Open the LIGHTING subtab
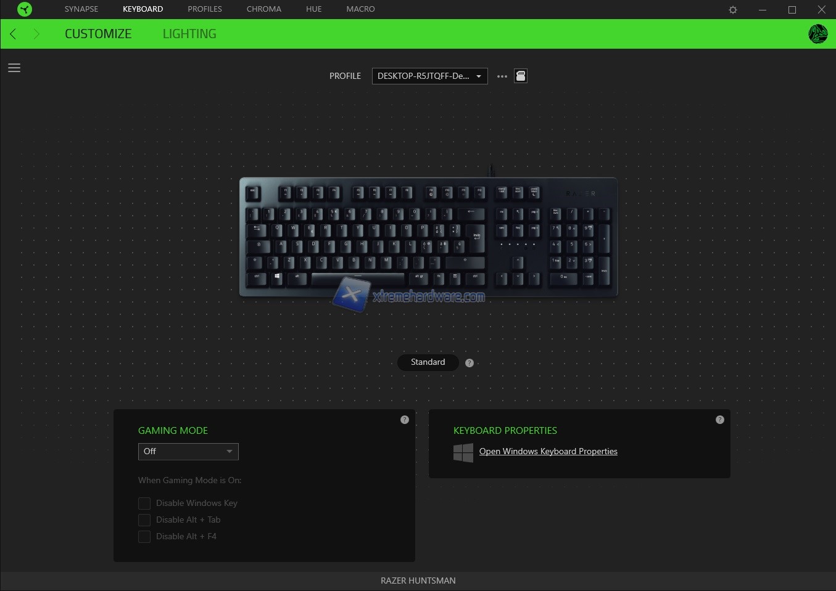The image size is (836, 591). [x=189, y=34]
